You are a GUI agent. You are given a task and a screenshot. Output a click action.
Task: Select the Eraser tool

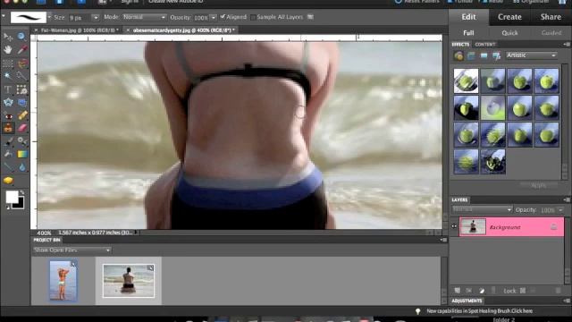tap(21, 128)
